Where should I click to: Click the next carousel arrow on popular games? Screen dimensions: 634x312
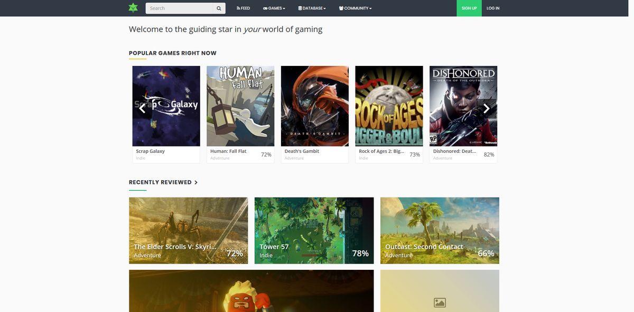(x=487, y=109)
